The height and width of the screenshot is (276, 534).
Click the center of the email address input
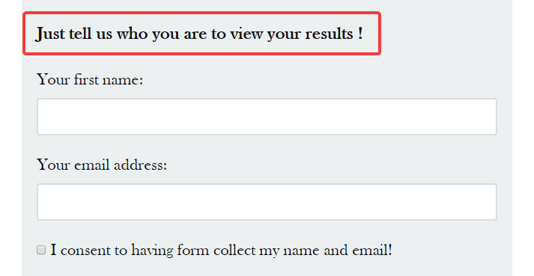tap(267, 202)
